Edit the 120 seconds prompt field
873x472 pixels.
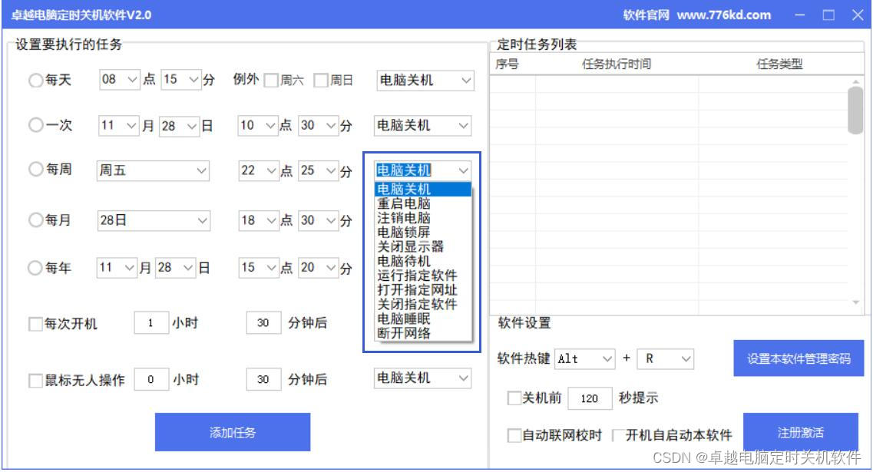[590, 398]
